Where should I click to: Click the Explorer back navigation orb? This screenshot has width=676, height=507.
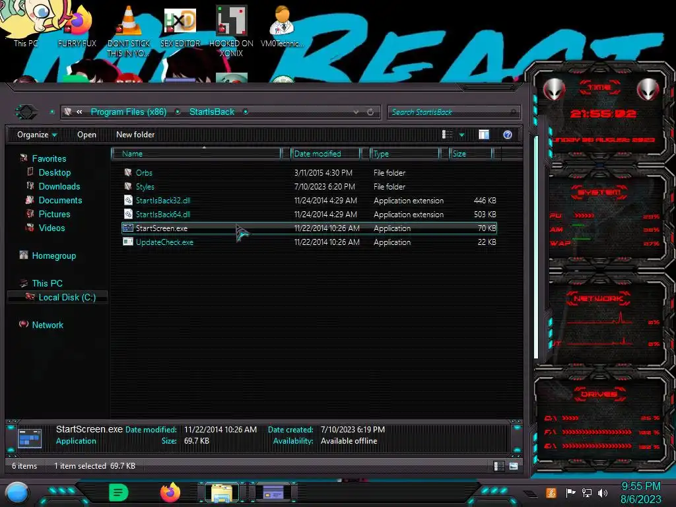[26, 112]
